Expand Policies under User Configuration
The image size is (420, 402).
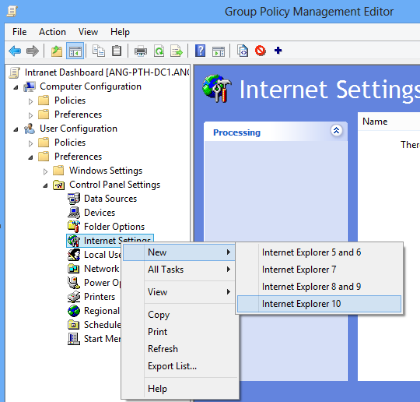30,143
